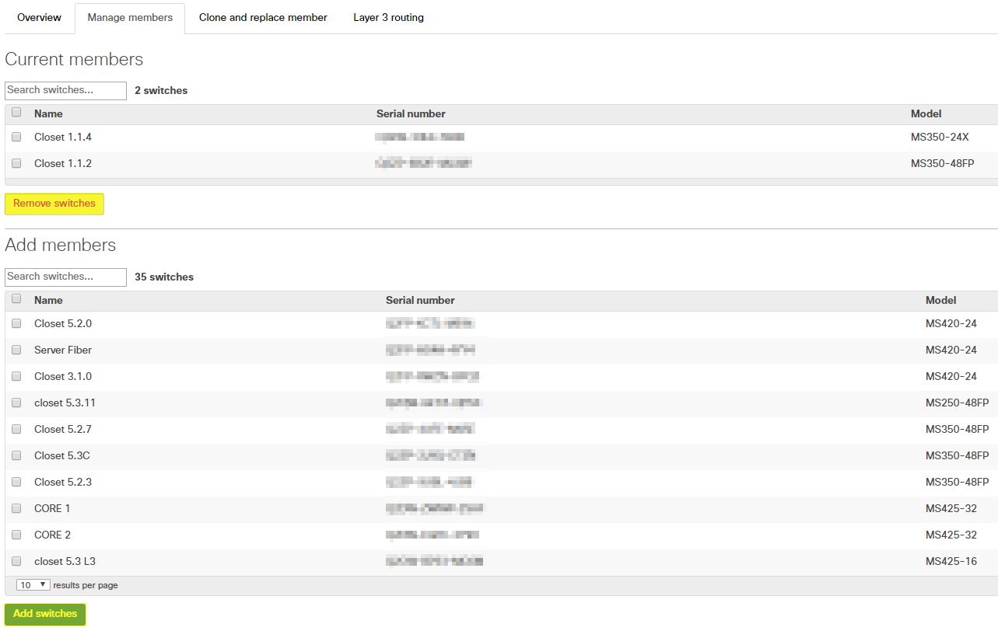998x631 pixels.
Task: Switch to Clone and replace member tab
Action: [x=263, y=17]
